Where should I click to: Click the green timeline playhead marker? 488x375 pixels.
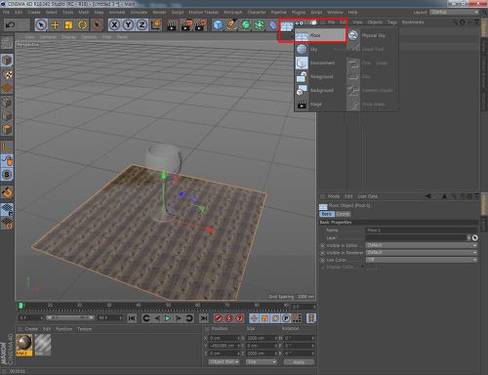[x=20, y=306]
